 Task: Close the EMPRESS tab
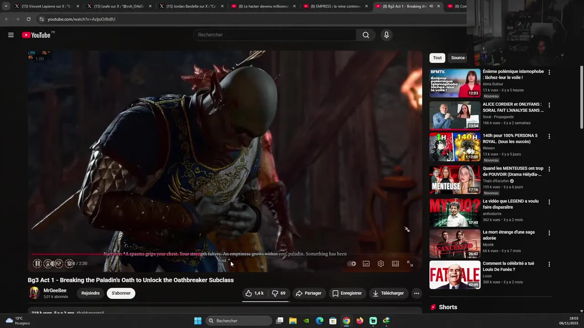(366, 6)
